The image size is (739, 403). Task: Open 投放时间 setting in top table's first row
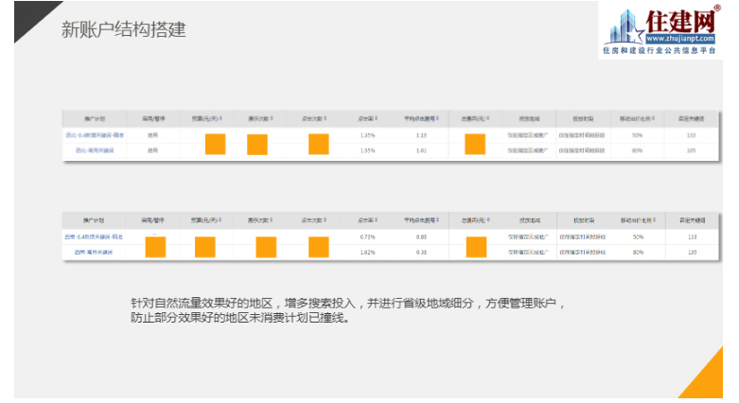(x=579, y=135)
